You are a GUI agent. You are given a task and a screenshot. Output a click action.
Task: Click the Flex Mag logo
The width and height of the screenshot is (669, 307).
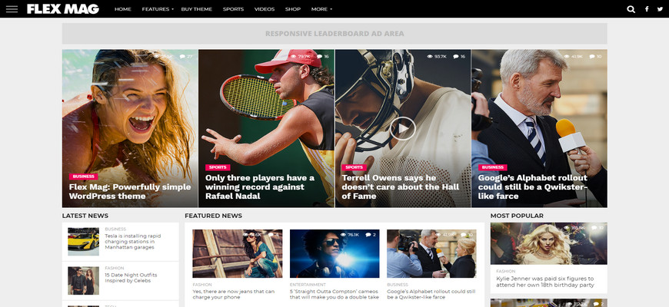click(x=63, y=9)
